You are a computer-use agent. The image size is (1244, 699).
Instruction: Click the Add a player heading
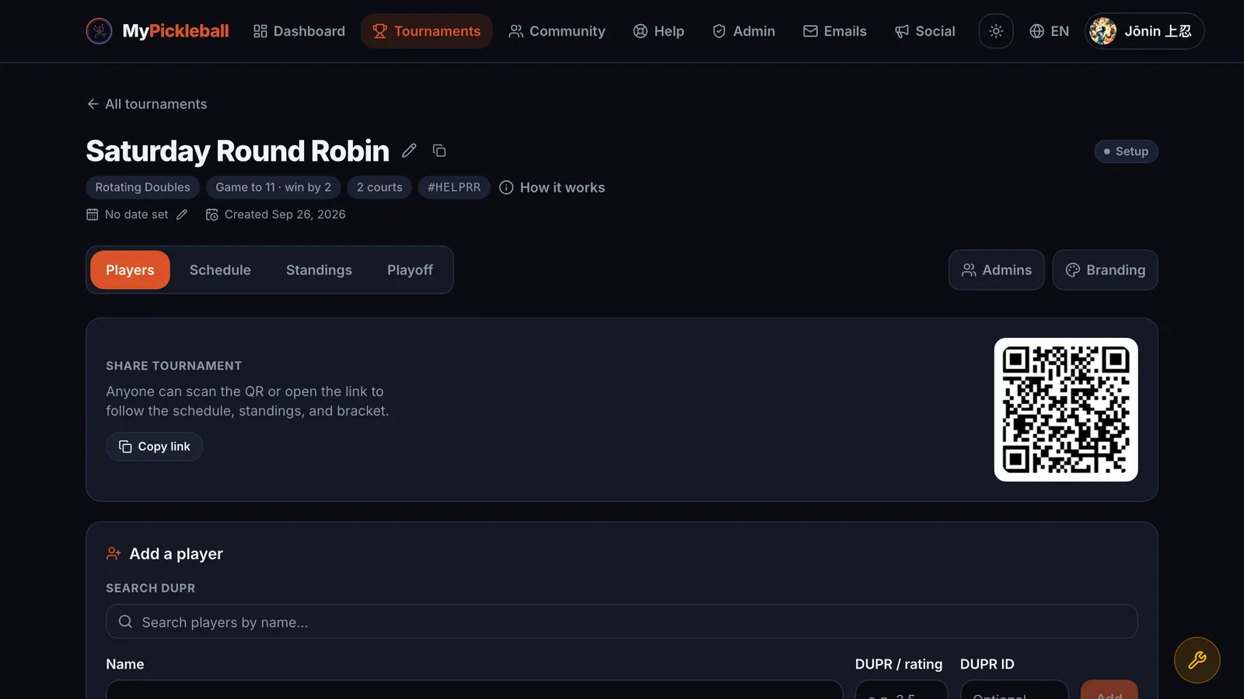176,554
